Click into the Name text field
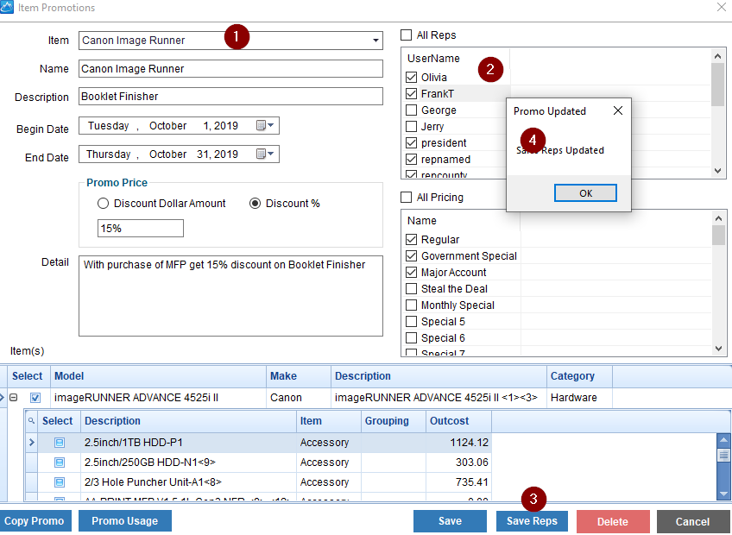732x535 pixels. click(230, 69)
